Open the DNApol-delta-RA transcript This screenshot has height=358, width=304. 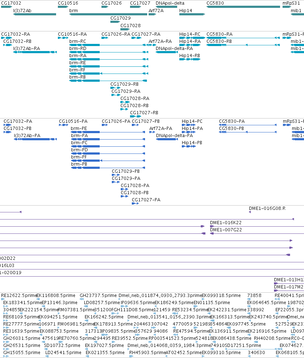167,52
